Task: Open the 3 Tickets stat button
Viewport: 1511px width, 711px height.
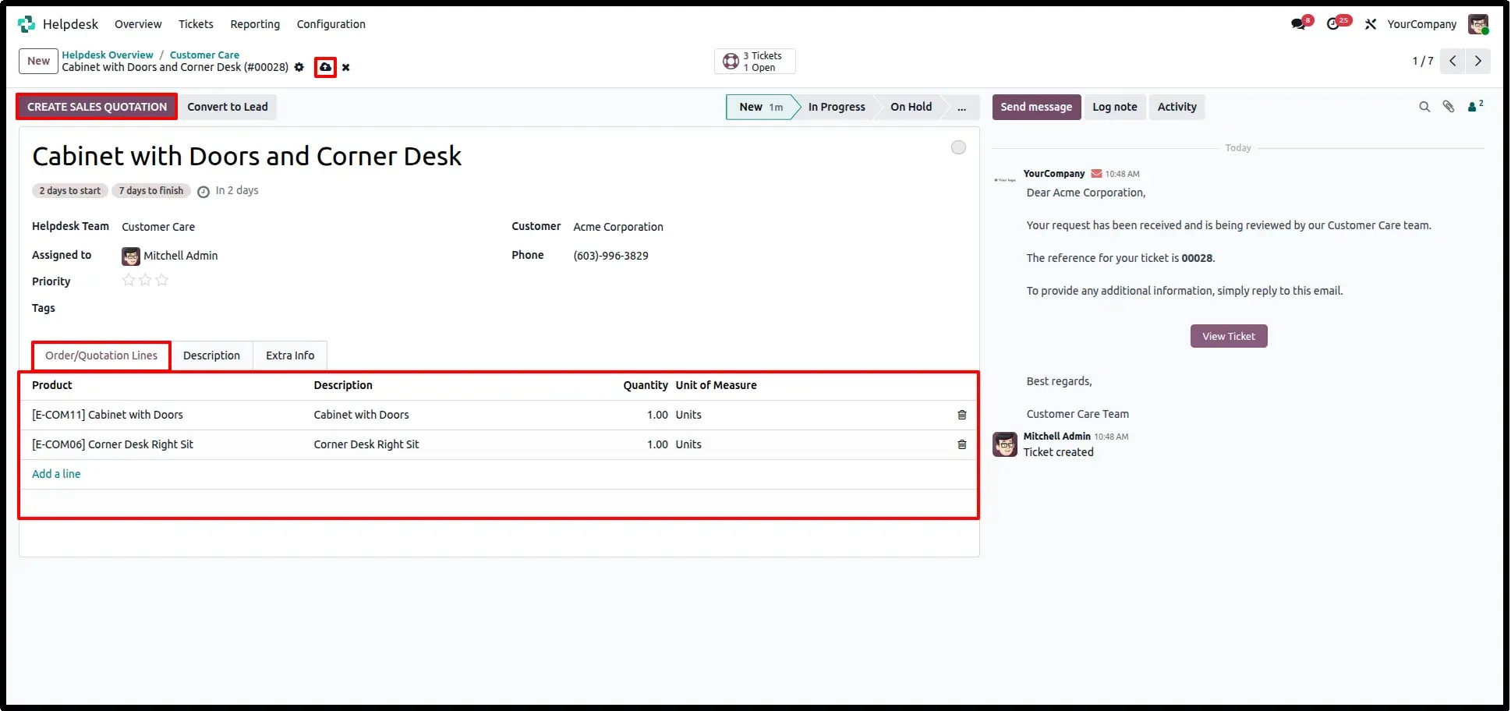Action: (755, 61)
